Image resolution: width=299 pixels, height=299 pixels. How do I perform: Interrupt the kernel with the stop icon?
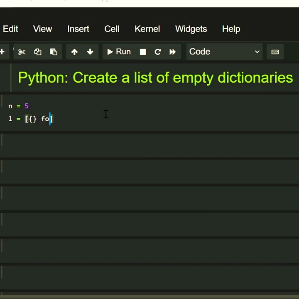(143, 52)
